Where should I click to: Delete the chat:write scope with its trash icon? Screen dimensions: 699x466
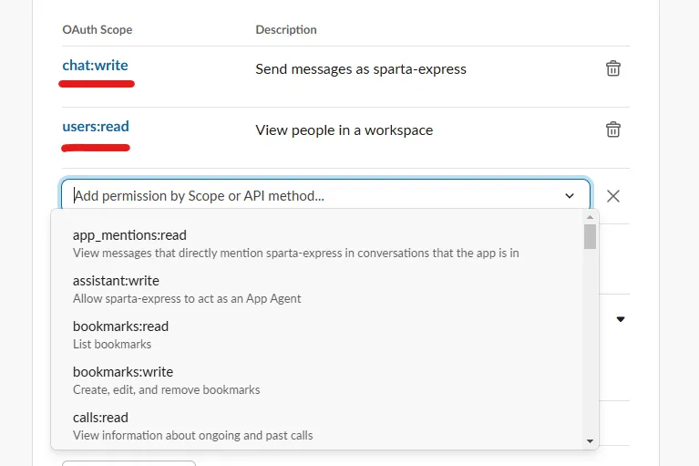pyautogui.click(x=613, y=68)
